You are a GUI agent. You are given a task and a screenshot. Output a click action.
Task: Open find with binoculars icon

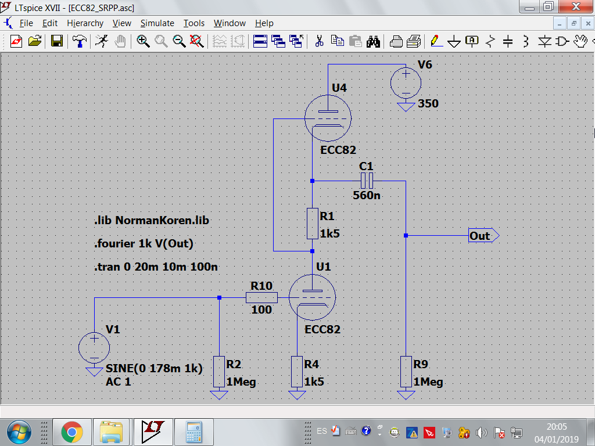coord(373,41)
